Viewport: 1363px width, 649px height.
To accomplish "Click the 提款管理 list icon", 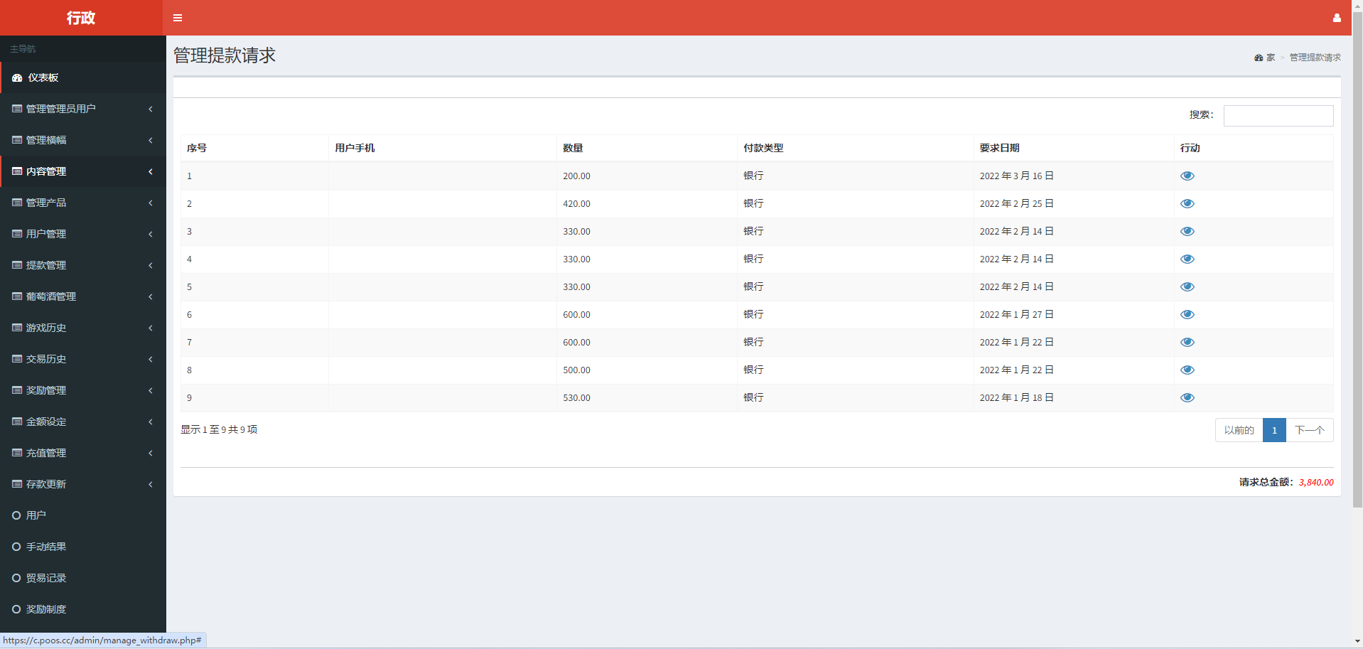I will (17, 265).
